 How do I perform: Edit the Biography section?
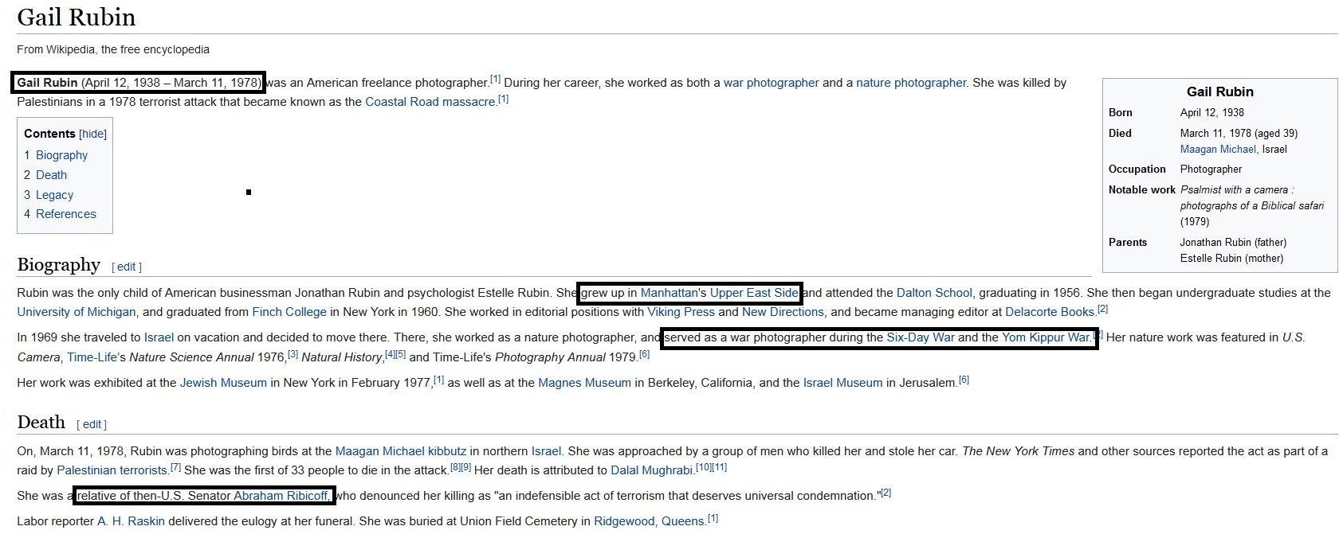tap(127, 267)
